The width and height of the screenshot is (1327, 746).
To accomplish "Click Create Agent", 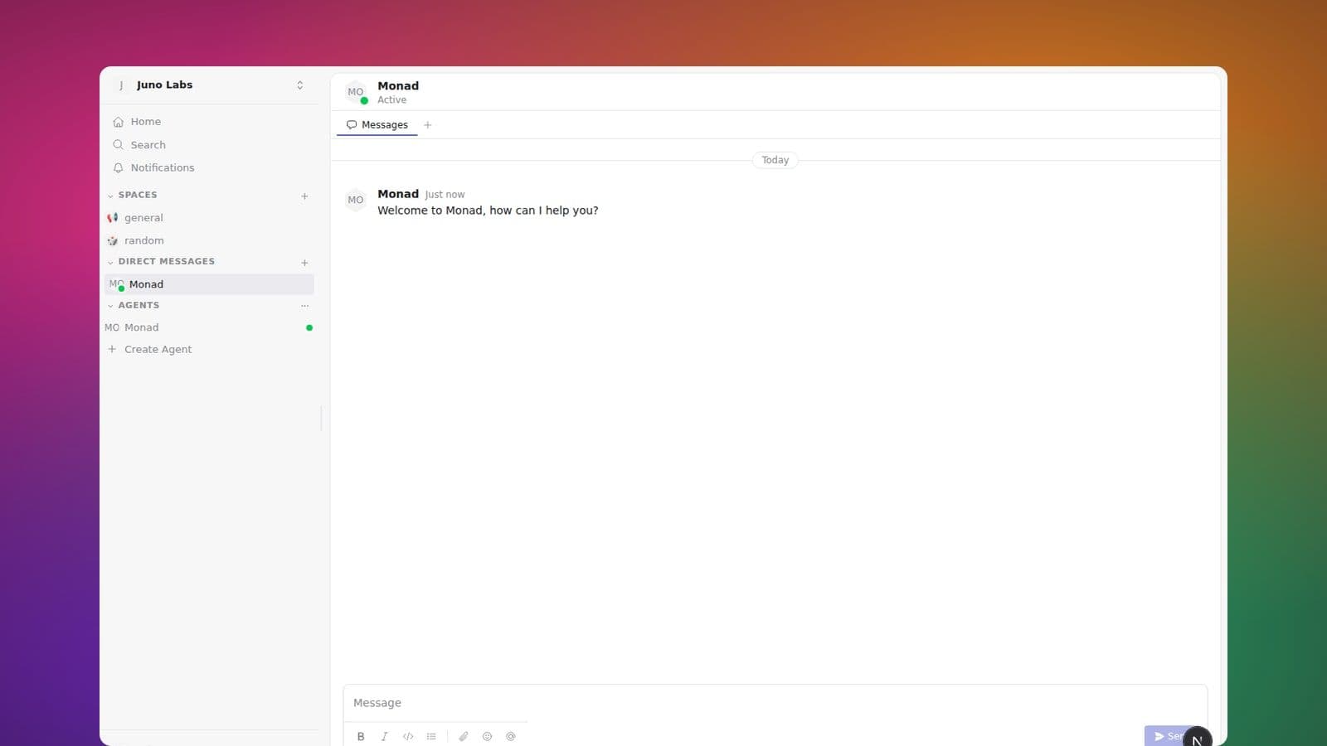I will (x=210, y=350).
